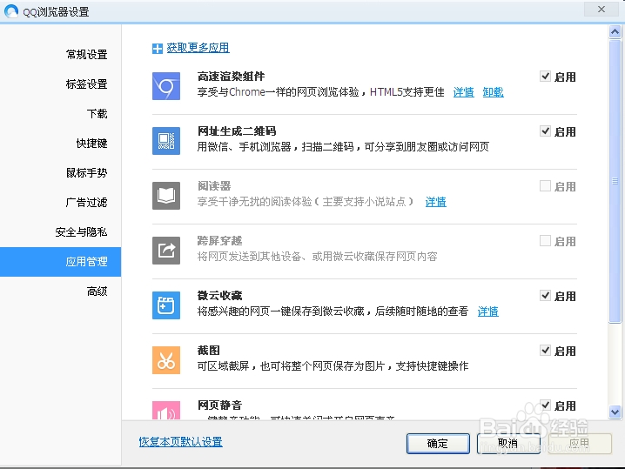Viewport: 625px width, 469px height.
Task: Click the 微云收藏 calendar icon
Action: [166, 305]
